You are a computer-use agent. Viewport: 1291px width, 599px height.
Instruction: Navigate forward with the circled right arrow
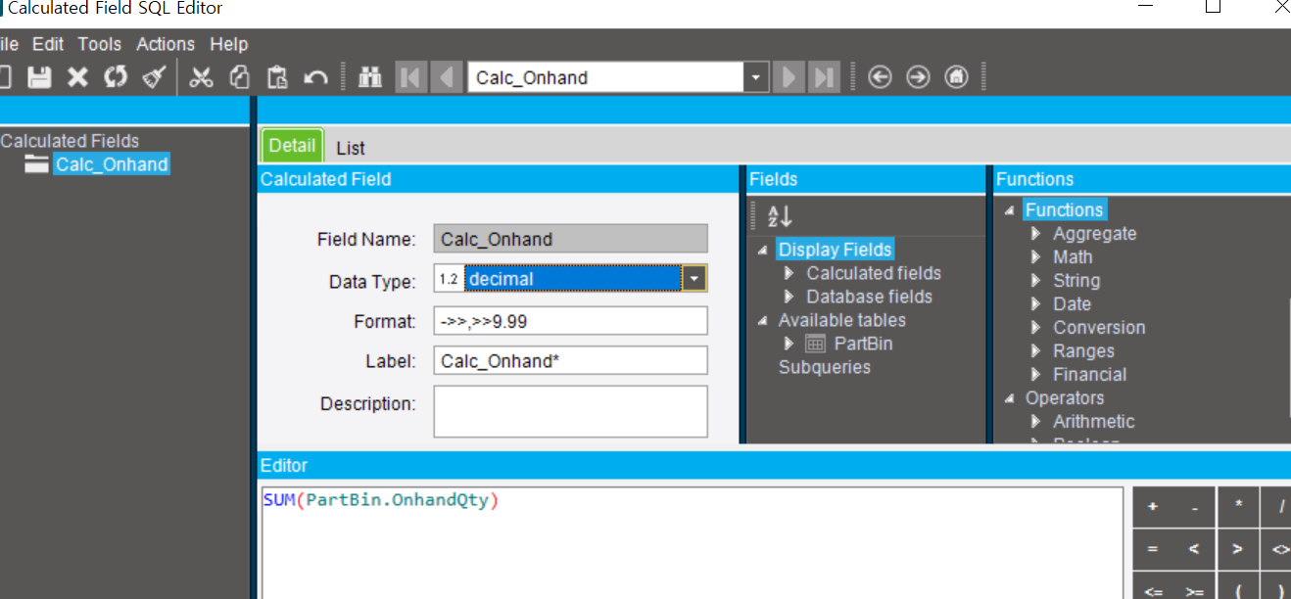point(918,77)
